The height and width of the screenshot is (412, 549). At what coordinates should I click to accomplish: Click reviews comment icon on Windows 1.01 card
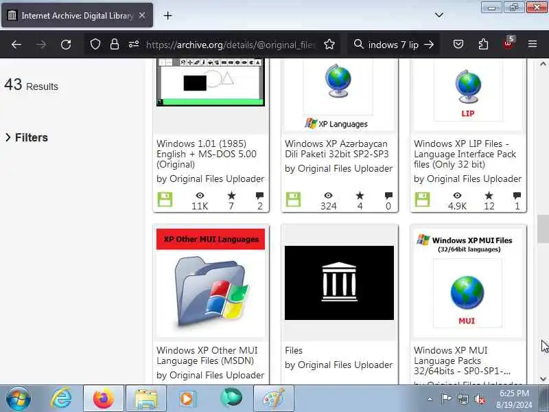point(260,196)
